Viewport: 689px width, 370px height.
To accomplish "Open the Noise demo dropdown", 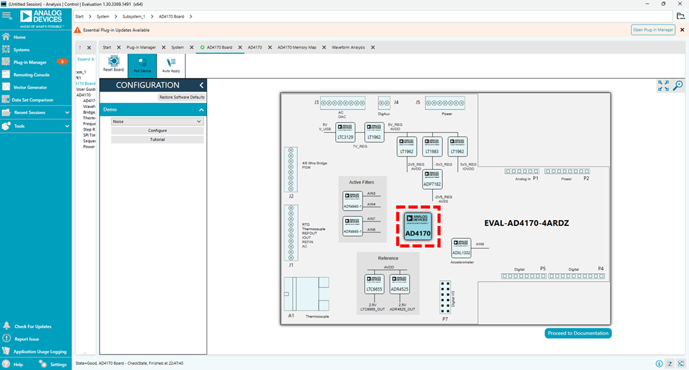I will (x=157, y=122).
